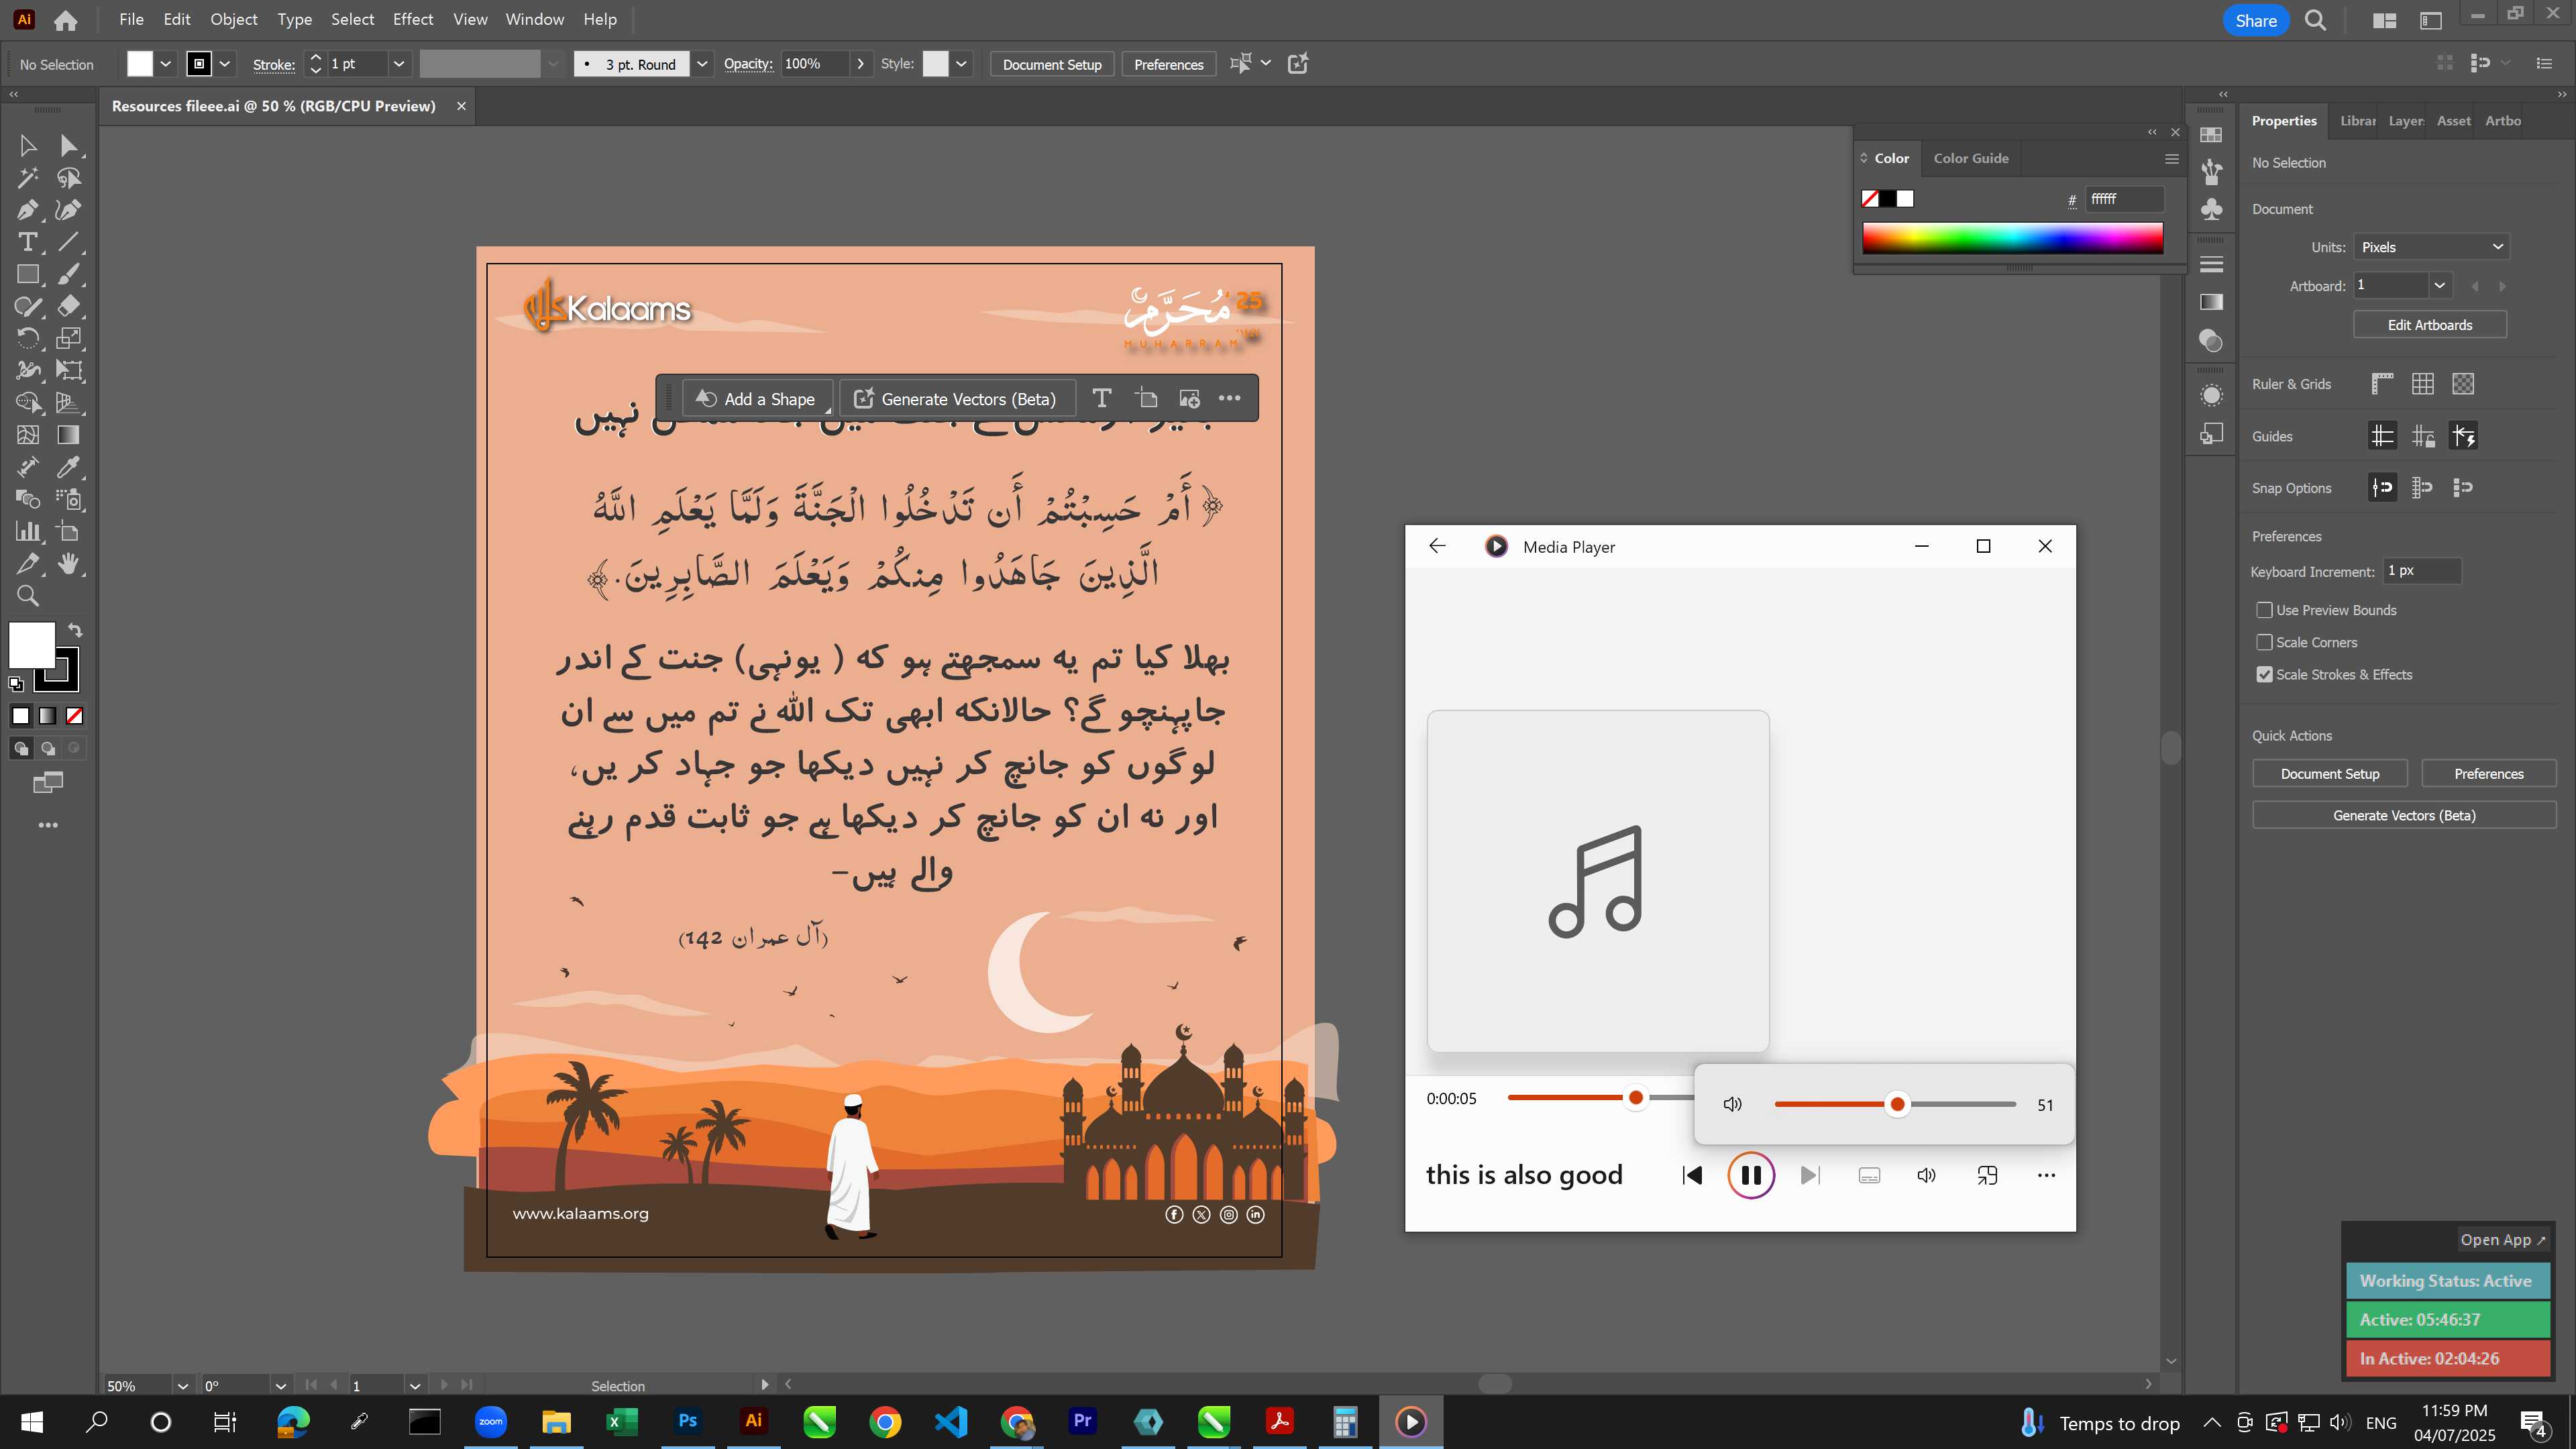Click the Illustrator Home icon

(x=66, y=20)
